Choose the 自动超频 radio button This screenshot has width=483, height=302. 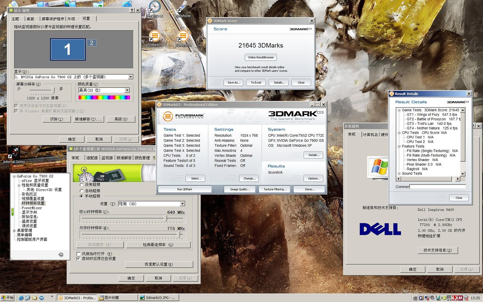(x=82, y=191)
